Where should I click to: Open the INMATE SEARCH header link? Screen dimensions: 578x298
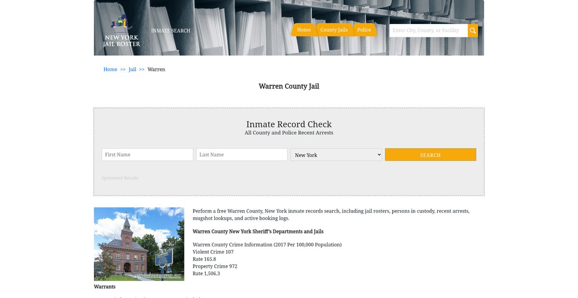171,31
